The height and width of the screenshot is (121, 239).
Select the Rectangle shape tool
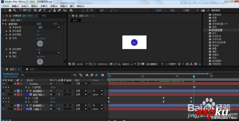tap(35, 10)
